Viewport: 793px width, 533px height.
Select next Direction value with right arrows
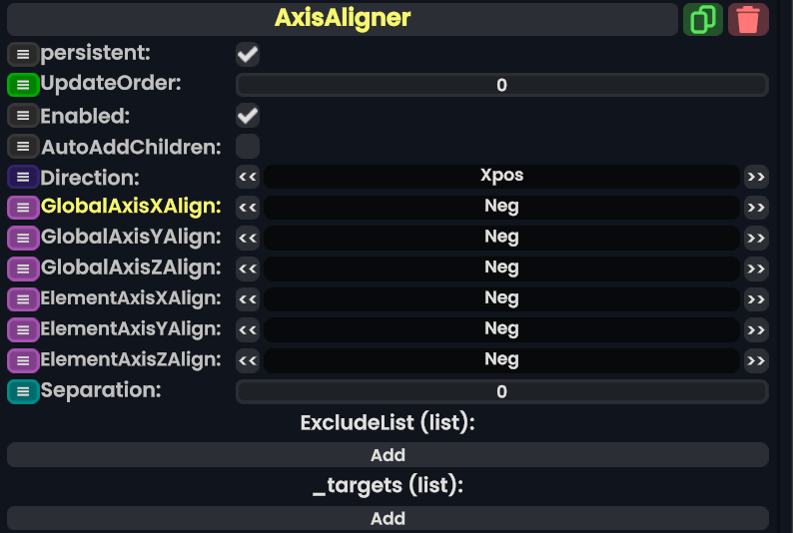pyautogui.click(x=756, y=177)
